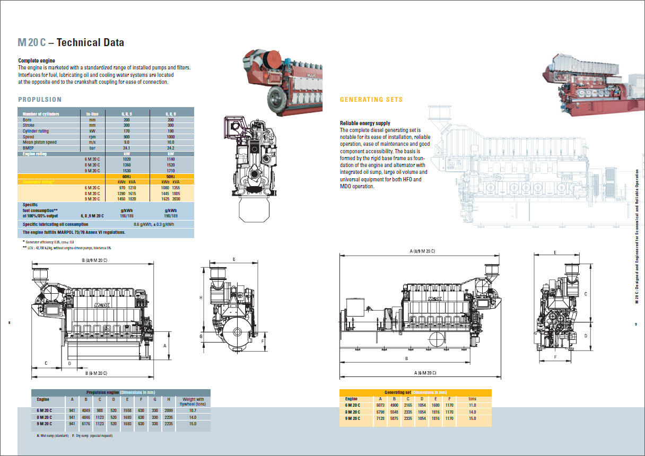Select the GENERATING SETS section heading
The width and height of the screenshot is (645, 456).
pyautogui.click(x=371, y=100)
